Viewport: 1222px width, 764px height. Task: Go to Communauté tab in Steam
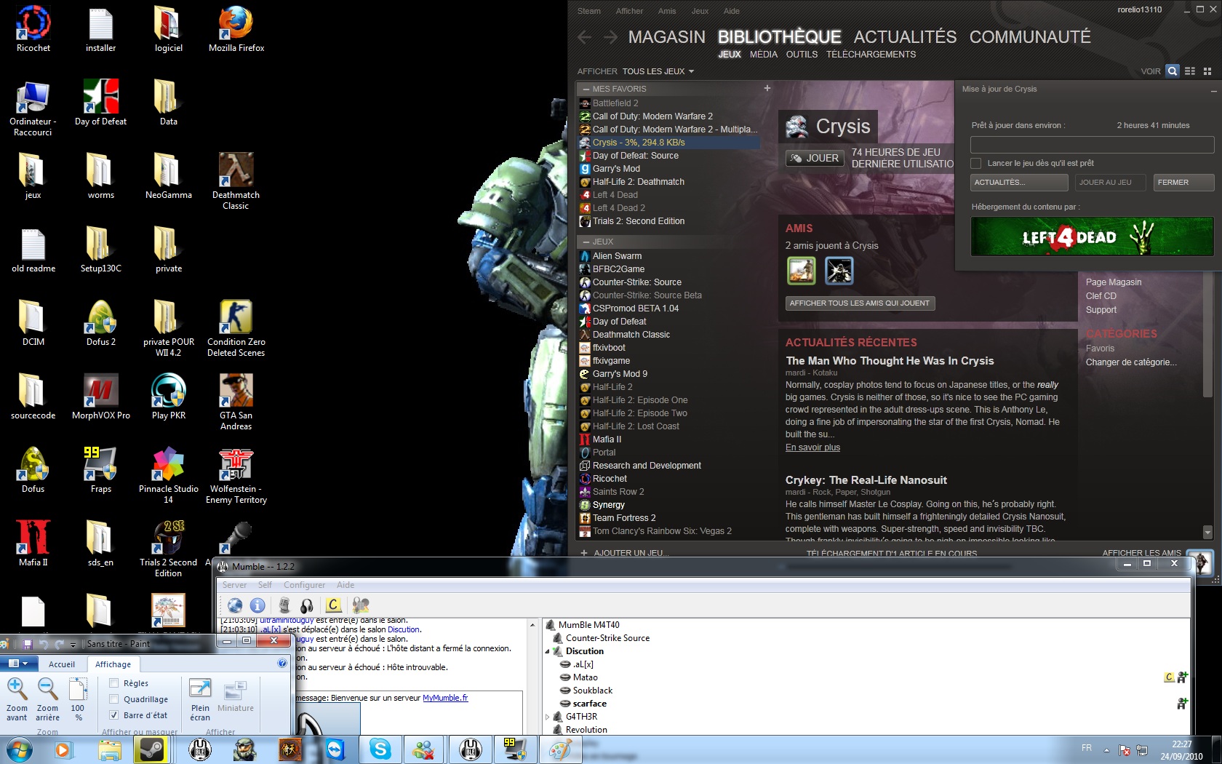1030,37
